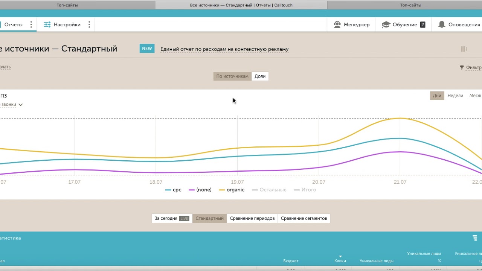The width and height of the screenshot is (482, 271).
Task: Expand the call metric dropdown chevron
Action: coord(21,105)
